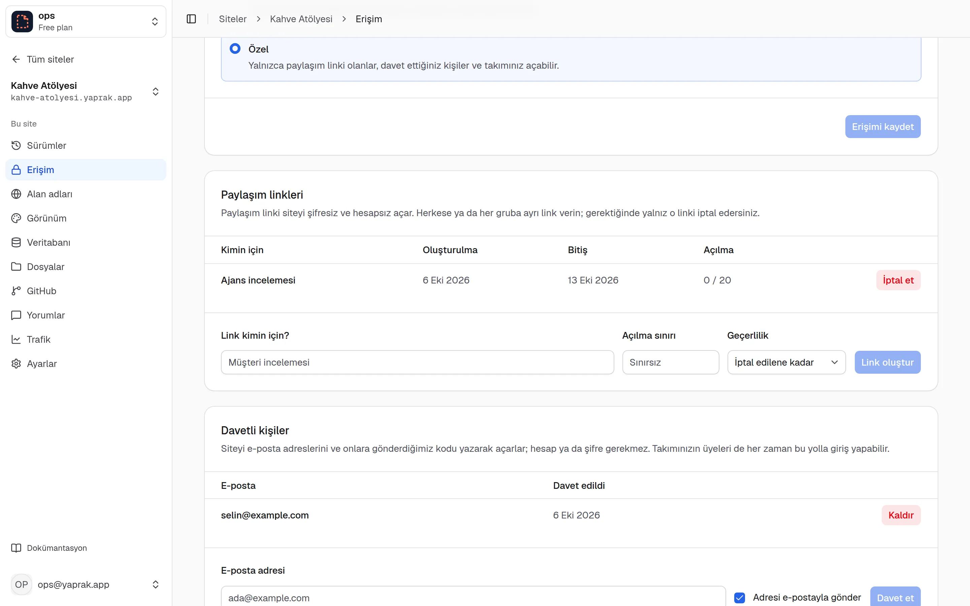Focus the Link kimin için input field
Viewport: 970px width, 606px height.
417,362
